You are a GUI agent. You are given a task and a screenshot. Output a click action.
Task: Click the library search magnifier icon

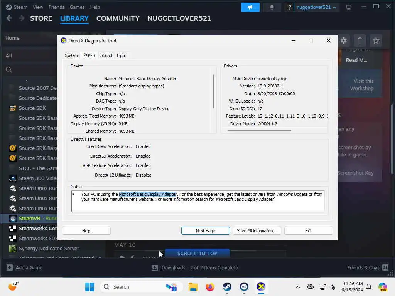click(9, 70)
